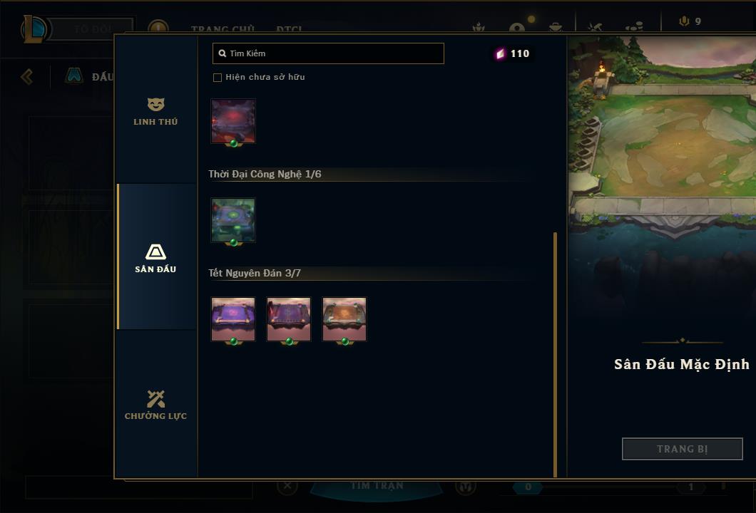The width and height of the screenshot is (756, 513).
Task: Click the Tìm Trận find match button
Action: (x=376, y=487)
